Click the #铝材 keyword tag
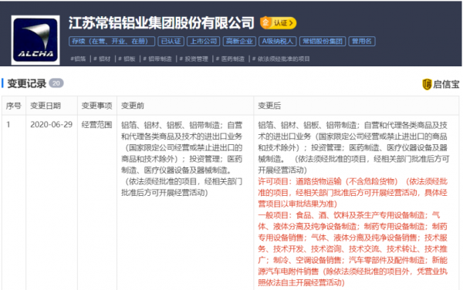 coord(102,59)
